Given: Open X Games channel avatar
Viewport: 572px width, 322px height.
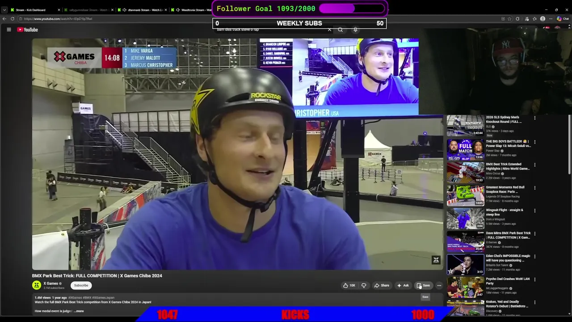Looking at the screenshot, I should click(x=37, y=285).
